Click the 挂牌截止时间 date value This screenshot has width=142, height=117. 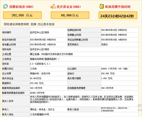(x=114, y=35)
